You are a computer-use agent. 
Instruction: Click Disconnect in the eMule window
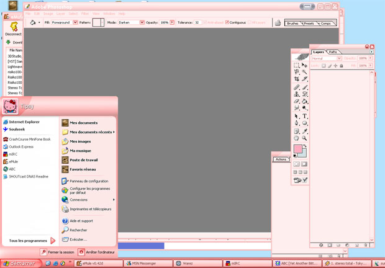click(13, 29)
